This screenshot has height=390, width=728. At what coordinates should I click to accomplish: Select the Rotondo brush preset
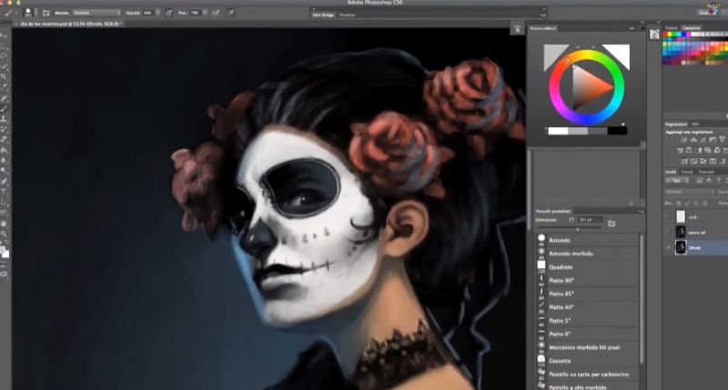(x=588, y=240)
